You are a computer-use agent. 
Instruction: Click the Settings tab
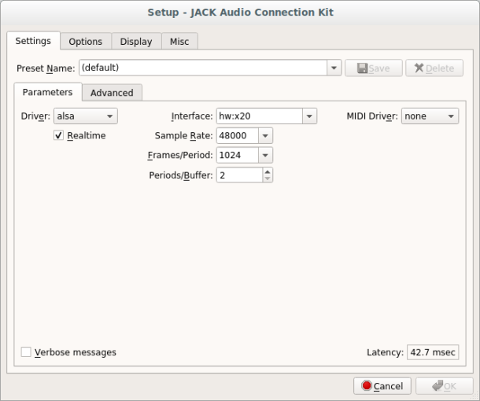33,41
